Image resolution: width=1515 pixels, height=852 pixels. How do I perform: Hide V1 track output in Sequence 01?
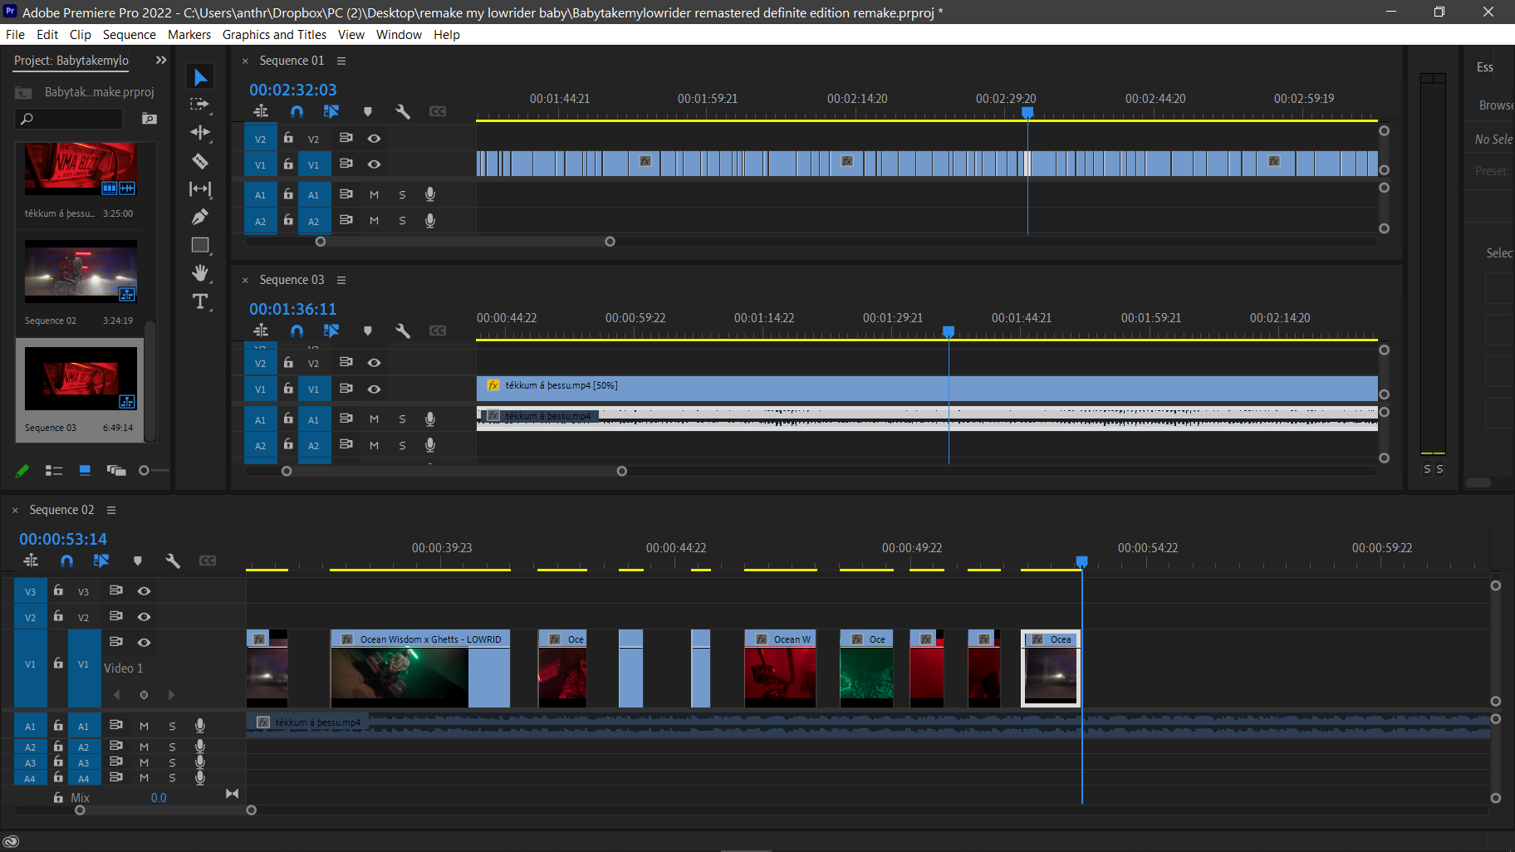coord(374,164)
